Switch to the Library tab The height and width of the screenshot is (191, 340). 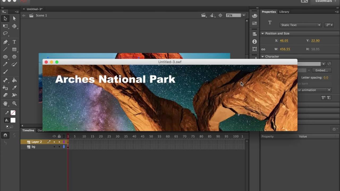click(x=284, y=12)
